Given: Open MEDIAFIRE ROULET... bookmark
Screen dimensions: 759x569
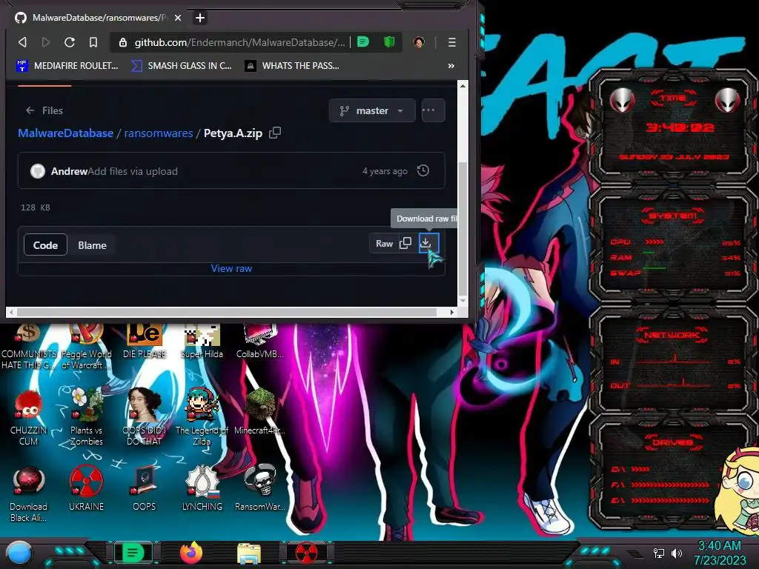Looking at the screenshot, I should coord(67,66).
